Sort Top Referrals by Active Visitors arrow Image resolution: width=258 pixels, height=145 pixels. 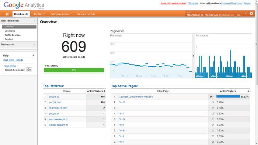tap(104, 91)
